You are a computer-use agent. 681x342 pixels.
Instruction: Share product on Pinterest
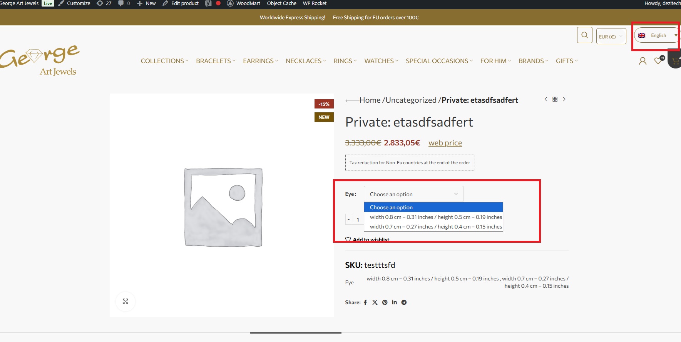[385, 302]
